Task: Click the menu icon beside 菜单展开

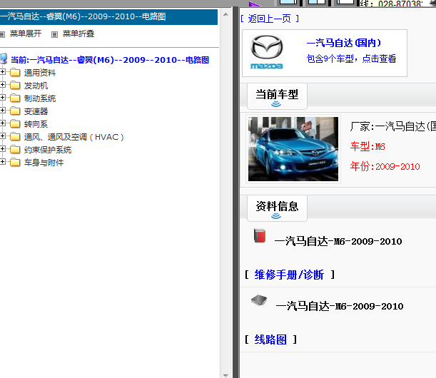Action: coord(2,34)
